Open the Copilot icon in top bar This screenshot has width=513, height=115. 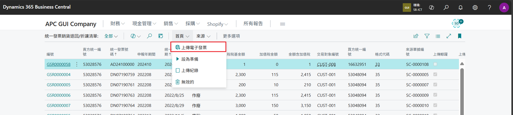tap(432, 8)
